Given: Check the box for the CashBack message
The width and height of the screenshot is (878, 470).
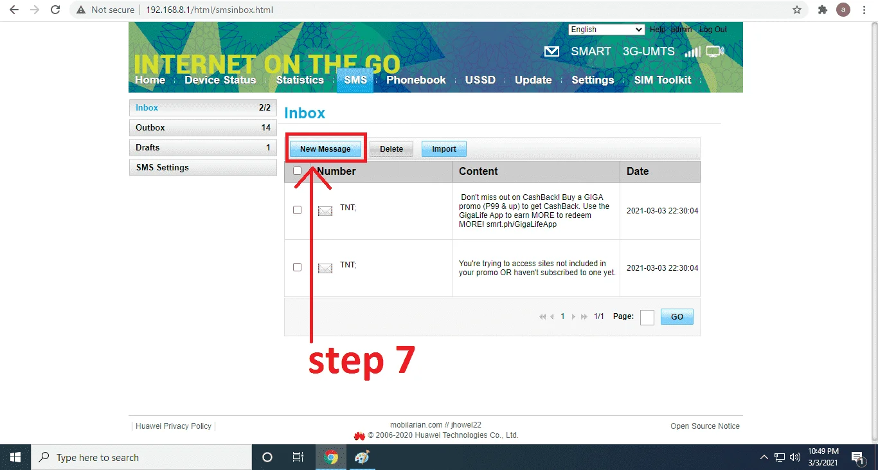Looking at the screenshot, I should [297, 210].
